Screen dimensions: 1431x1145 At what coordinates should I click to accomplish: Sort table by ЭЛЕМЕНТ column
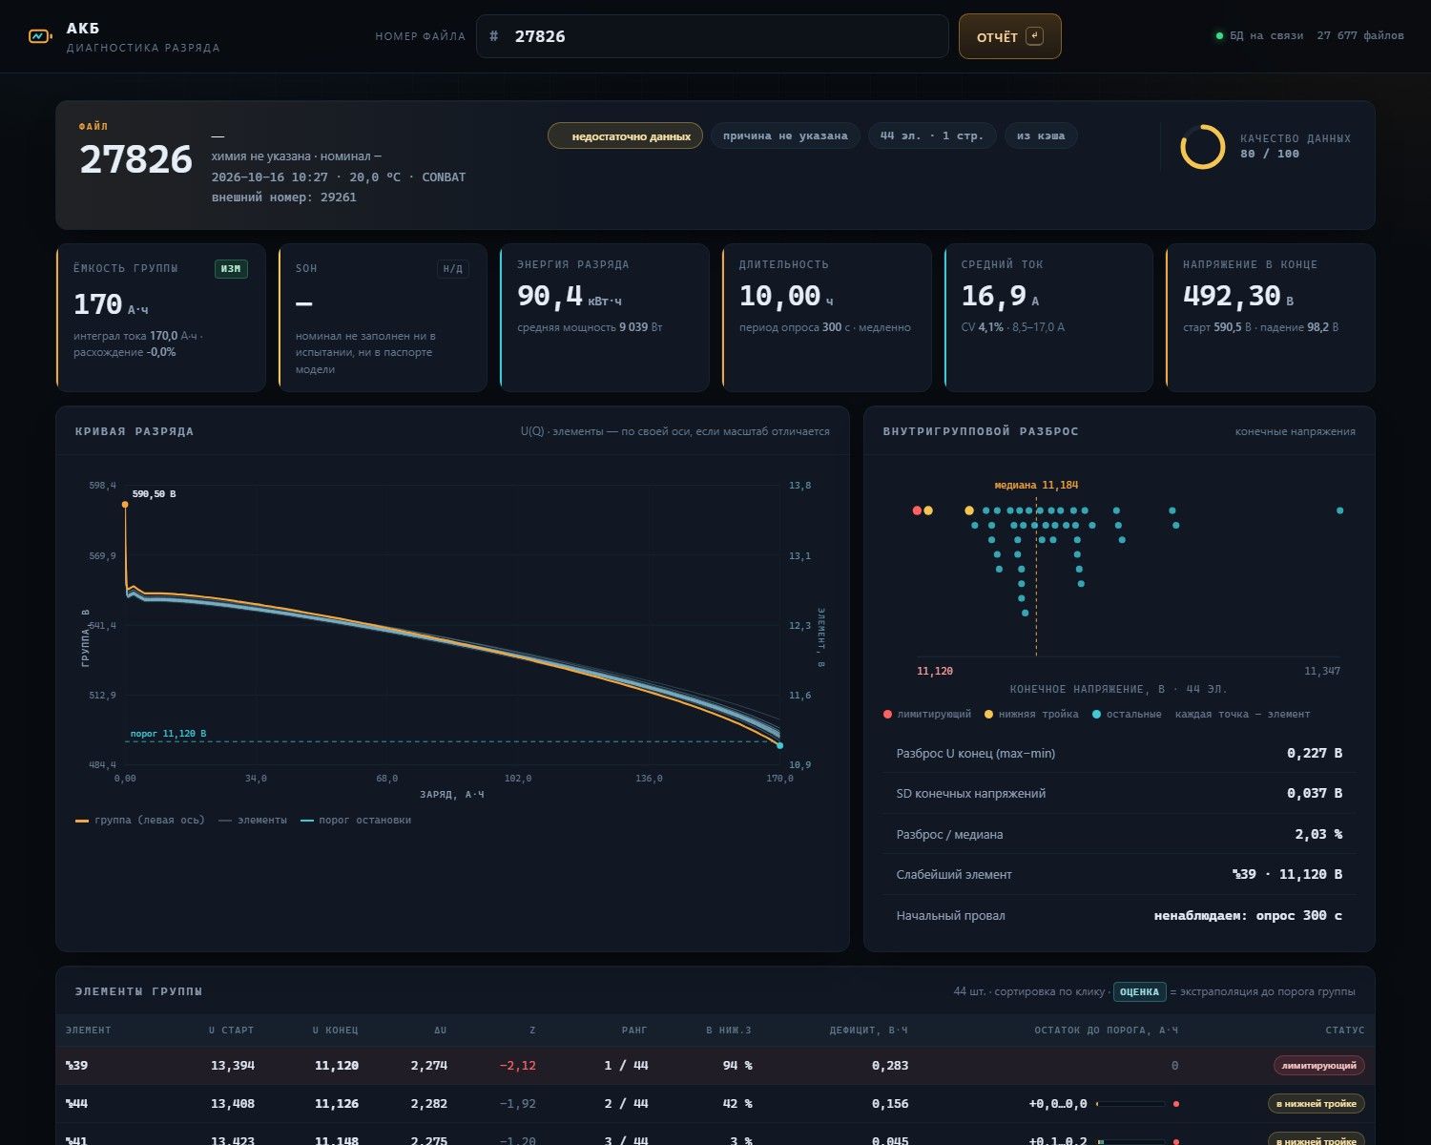[x=88, y=1030]
